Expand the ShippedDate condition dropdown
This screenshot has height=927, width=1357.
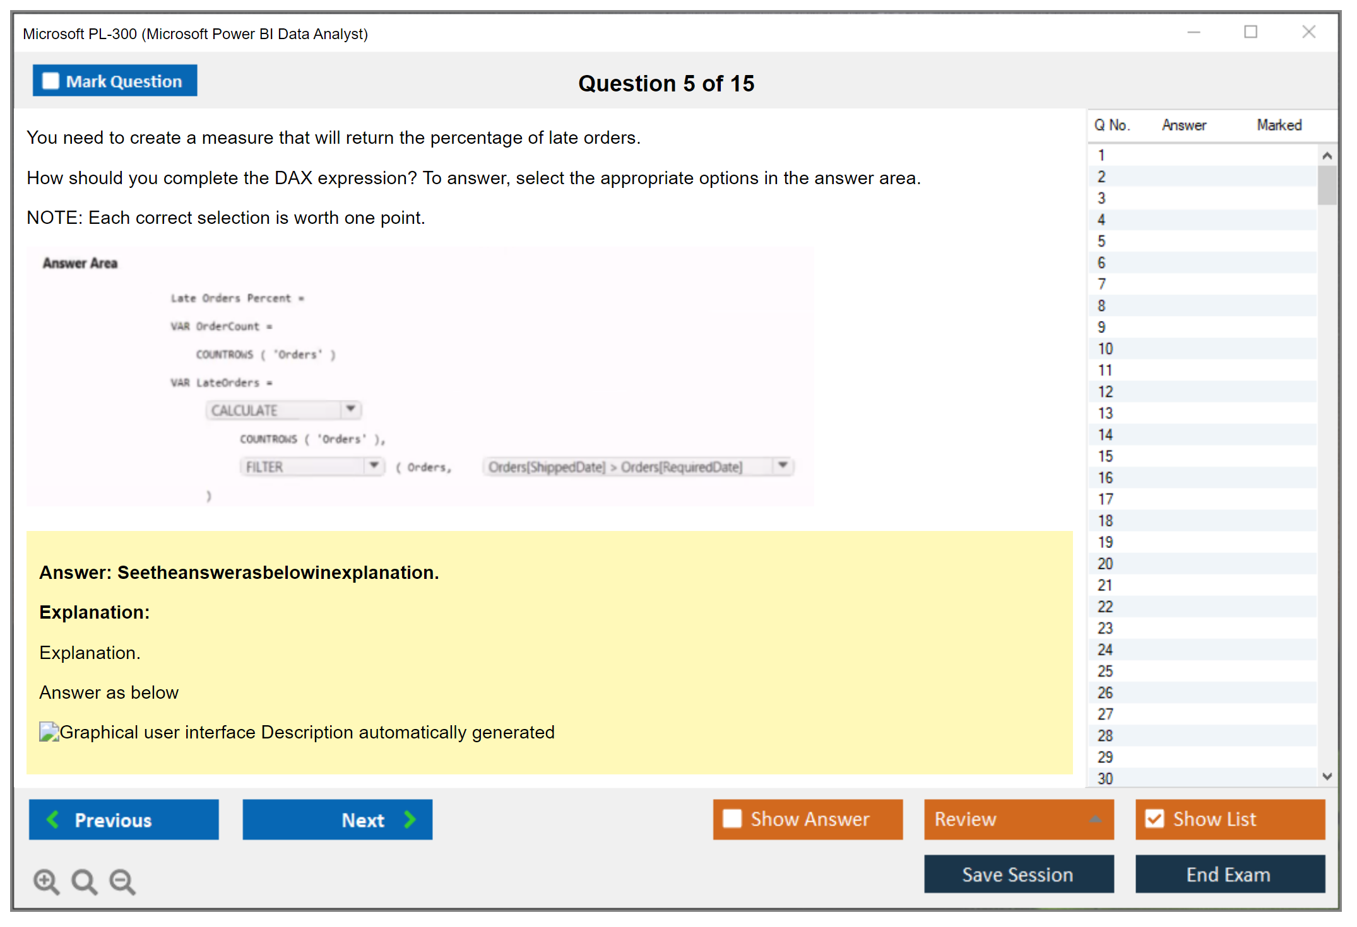click(x=783, y=465)
